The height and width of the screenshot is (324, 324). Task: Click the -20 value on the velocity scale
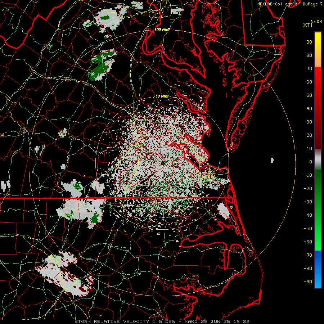tap(308, 189)
